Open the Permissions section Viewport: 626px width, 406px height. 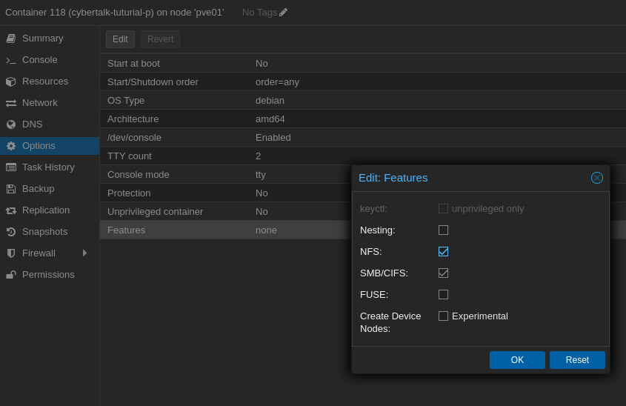50,275
